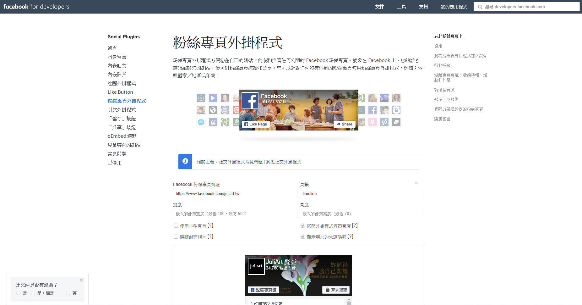Click the padlock shield icon in banner

click(x=396, y=110)
